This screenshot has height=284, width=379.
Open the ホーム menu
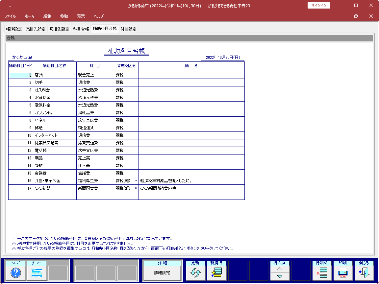tap(30, 16)
